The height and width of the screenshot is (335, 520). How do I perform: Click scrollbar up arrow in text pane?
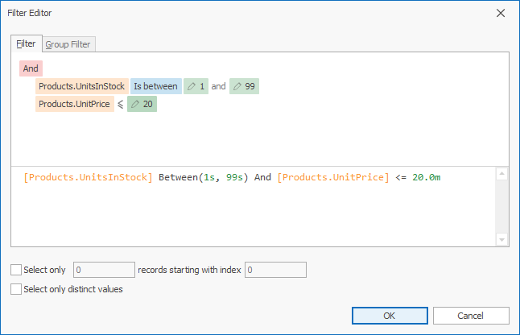502,173
